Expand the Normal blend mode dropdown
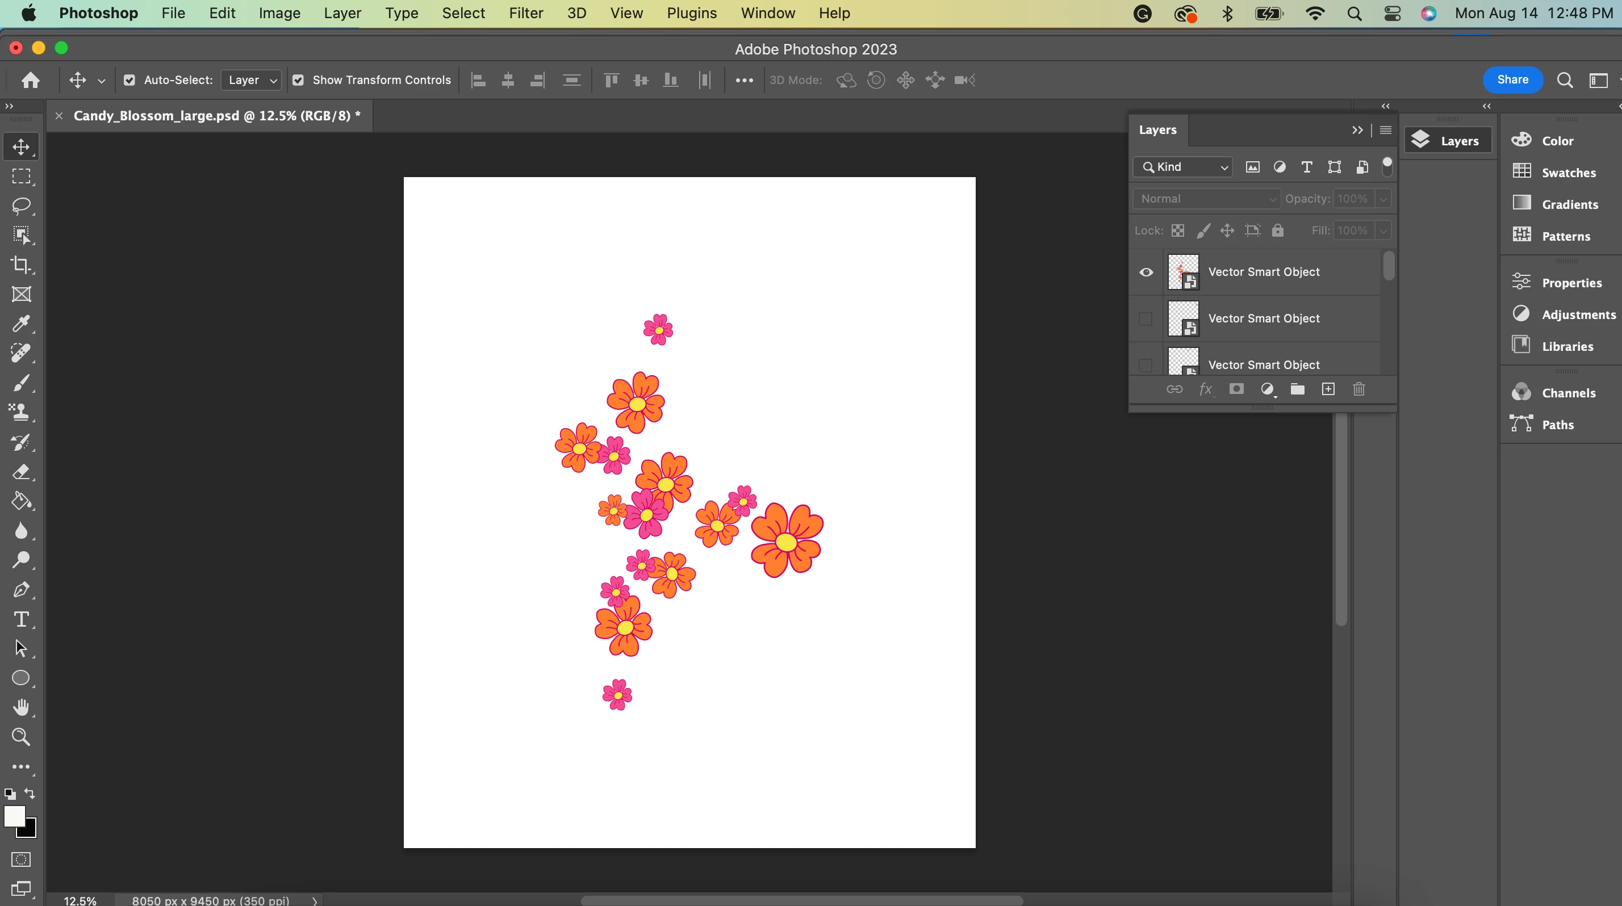1622x906 pixels. point(1206,199)
